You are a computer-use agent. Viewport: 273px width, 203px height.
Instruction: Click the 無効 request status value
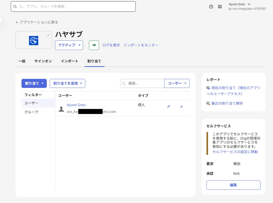click(x=237, y=164)
